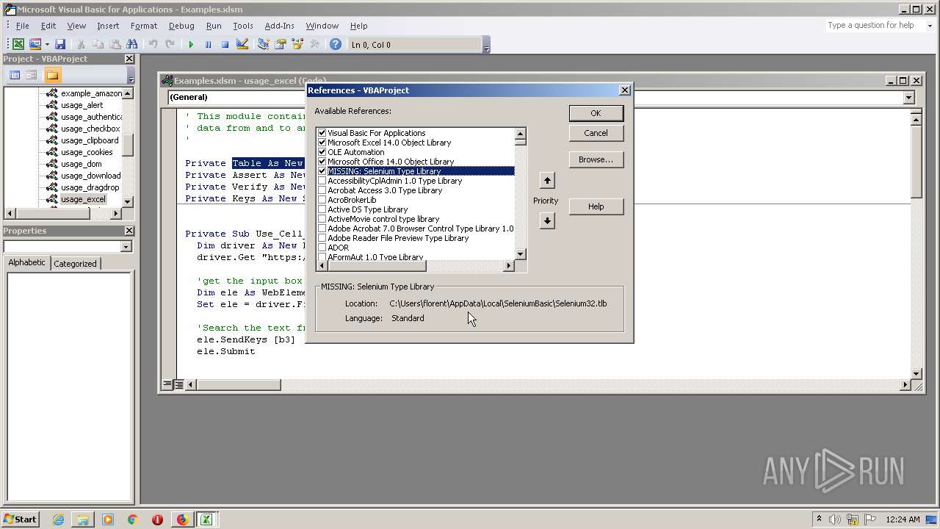The image size is (940, 529).
Task: Open the Debug menu
Action: (x=181, y=26)
